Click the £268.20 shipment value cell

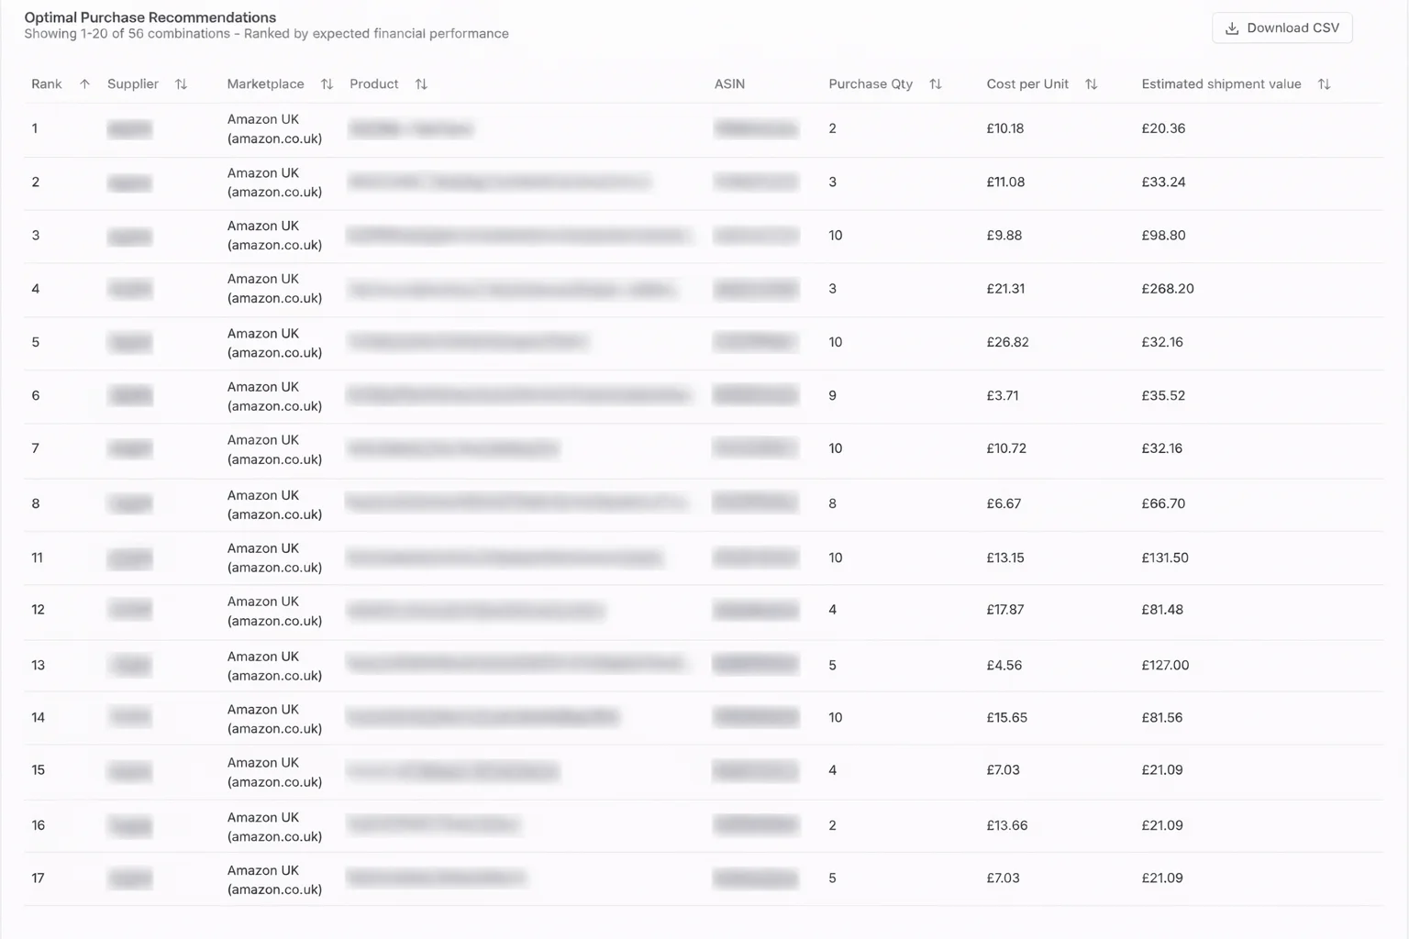coord(1167,288)
